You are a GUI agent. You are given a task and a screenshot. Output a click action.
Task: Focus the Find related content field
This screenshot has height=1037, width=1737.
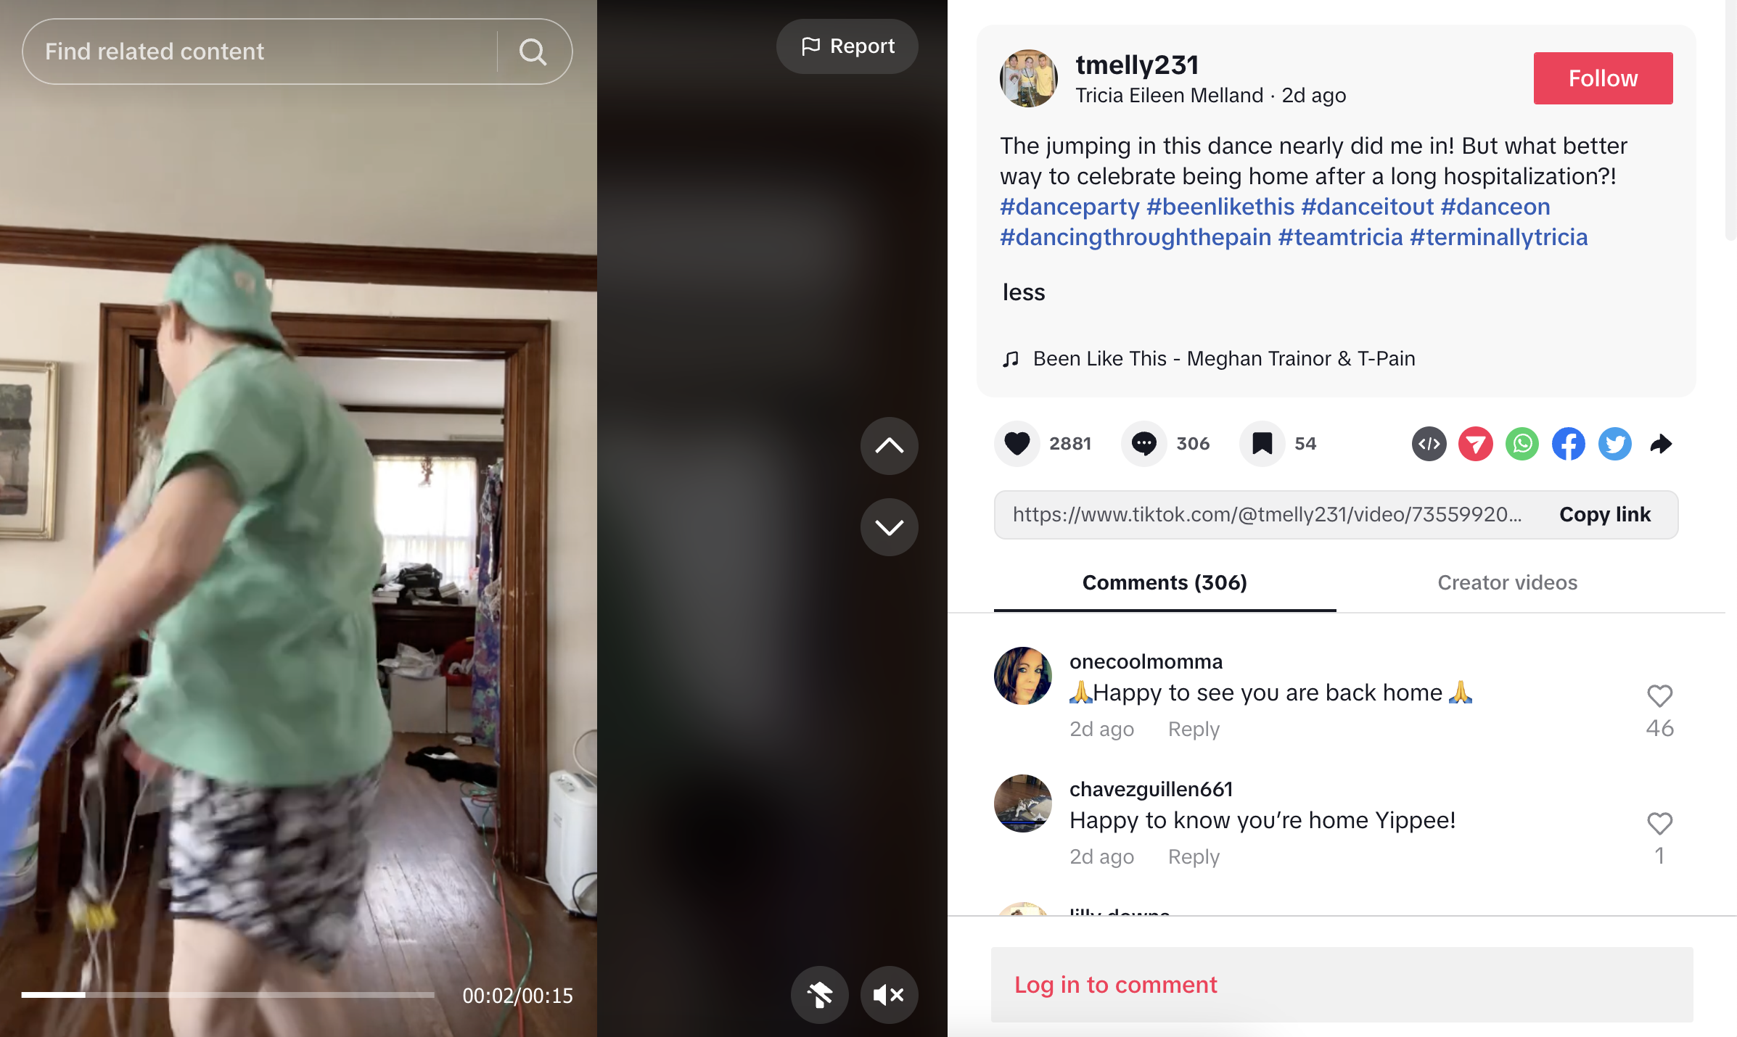[x=260, y=51]
